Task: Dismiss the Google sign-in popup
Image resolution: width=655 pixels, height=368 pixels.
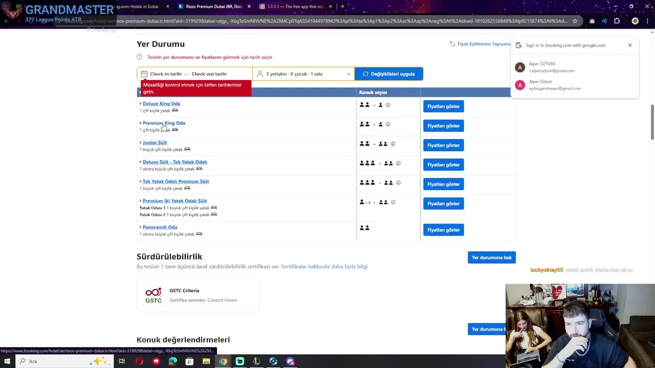Action: pos(630,45)
